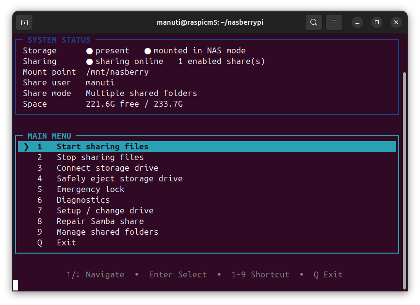The image size is (420, 305).
Task: Maximize the terminal window
Action: [377, 22]
